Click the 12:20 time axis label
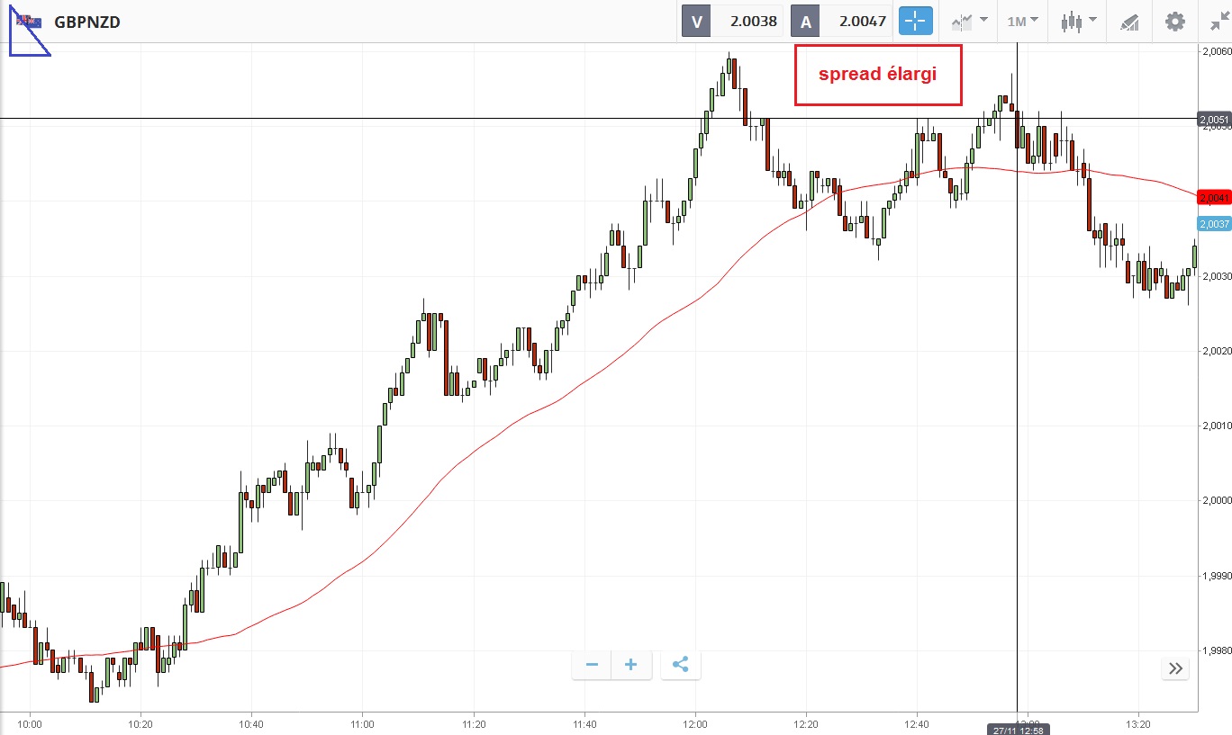The height and width of the screenshot is (735, 1232). pyautogui.click(x=806, y=723)
